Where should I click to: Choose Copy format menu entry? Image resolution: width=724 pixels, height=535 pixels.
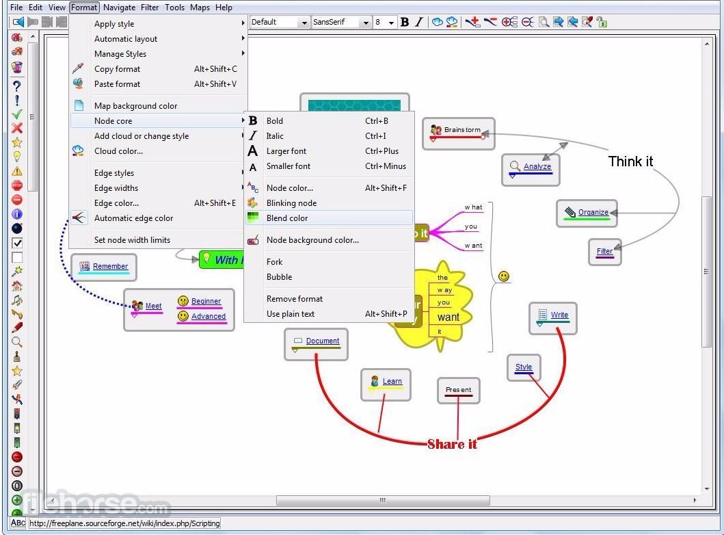point(159,69)
